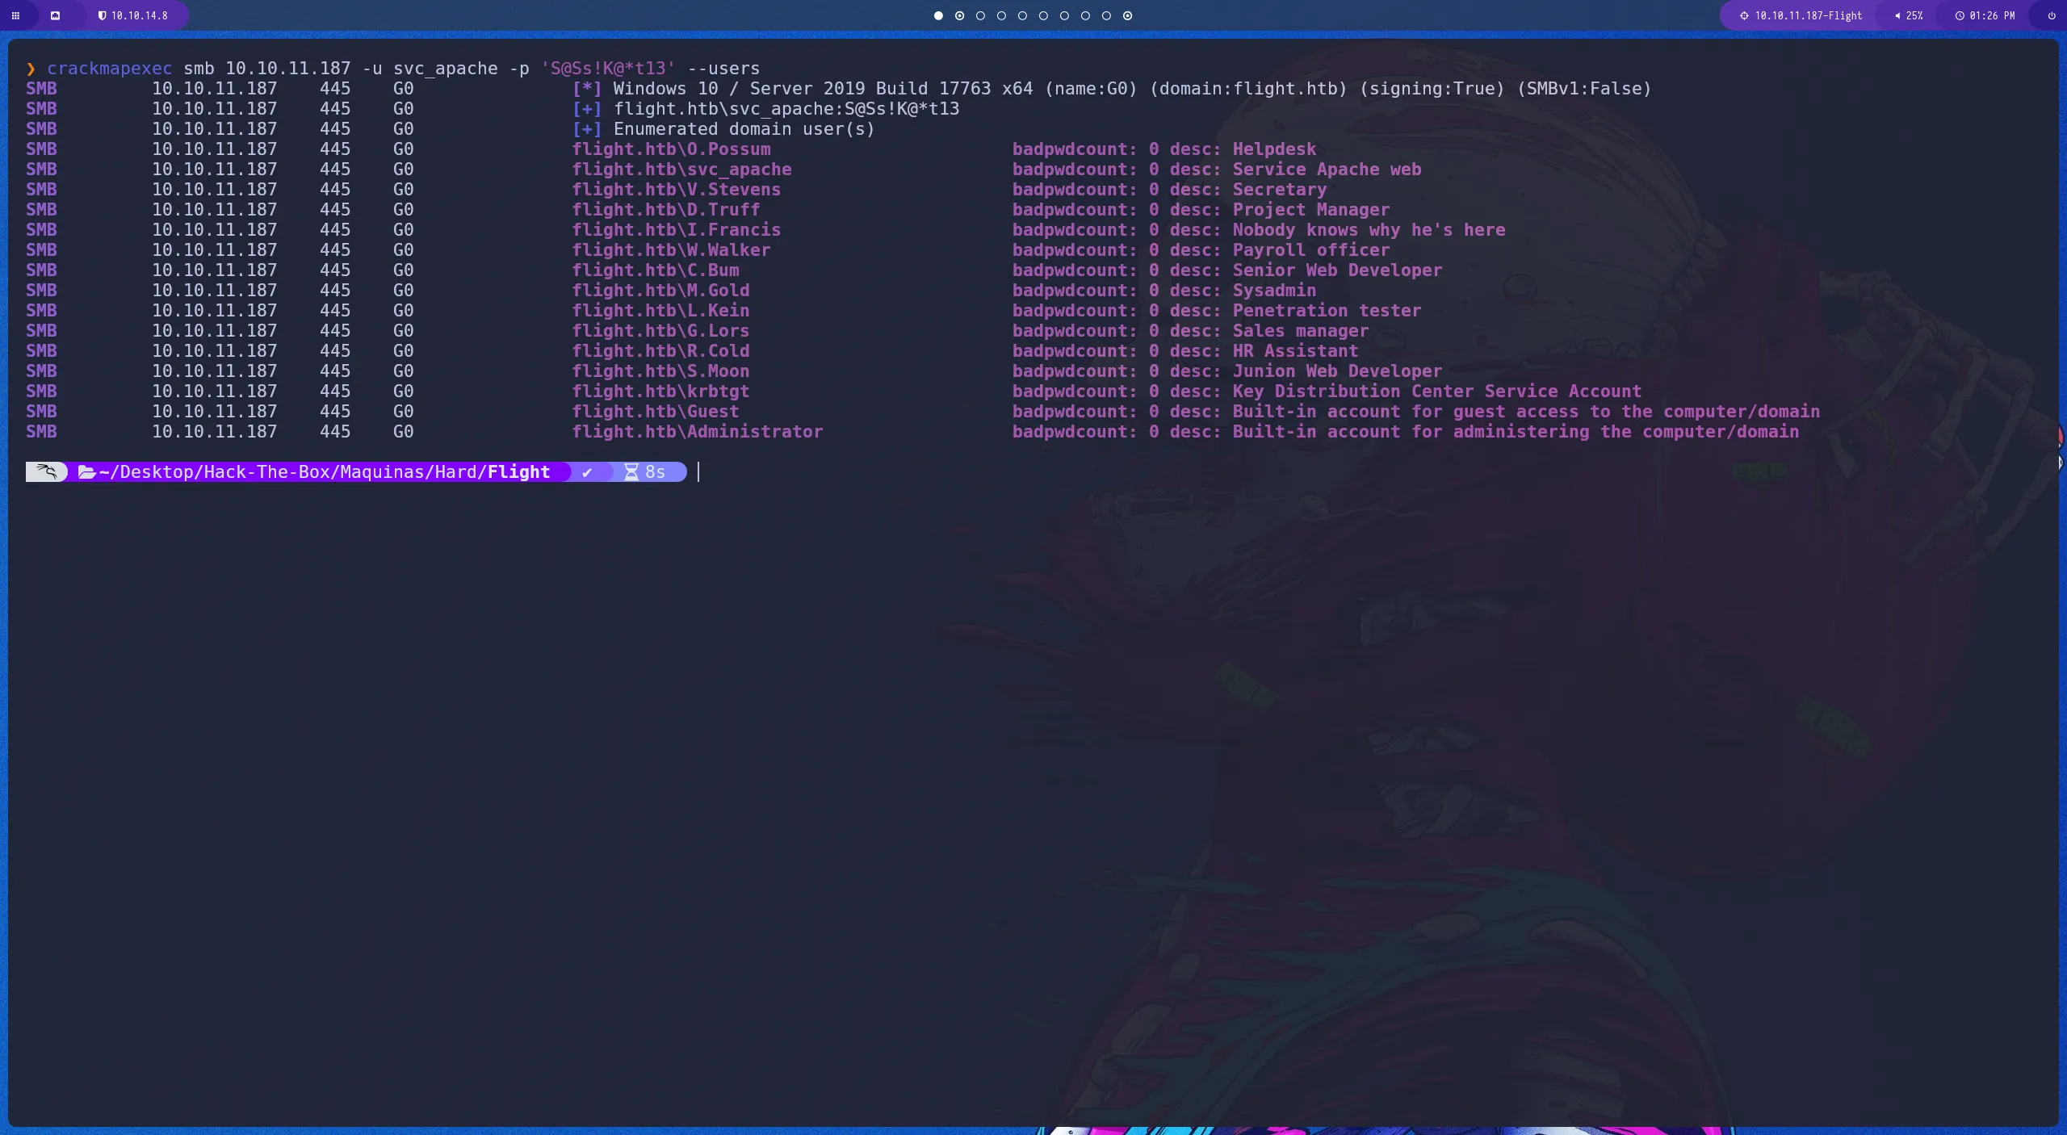Switch to the second workspace dot
The width and height of the screenshot is (2067, 1135).
pos(959,15)
